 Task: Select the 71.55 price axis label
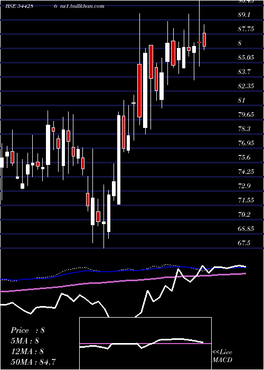point(246,200)
